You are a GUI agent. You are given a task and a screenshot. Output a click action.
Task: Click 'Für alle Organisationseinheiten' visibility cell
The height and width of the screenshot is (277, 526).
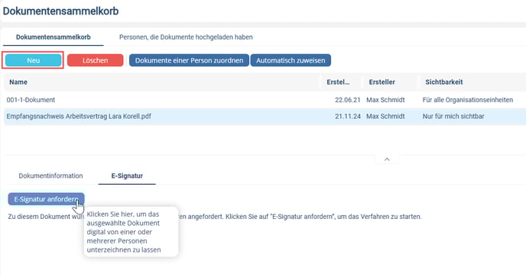[x=468, y=100]
